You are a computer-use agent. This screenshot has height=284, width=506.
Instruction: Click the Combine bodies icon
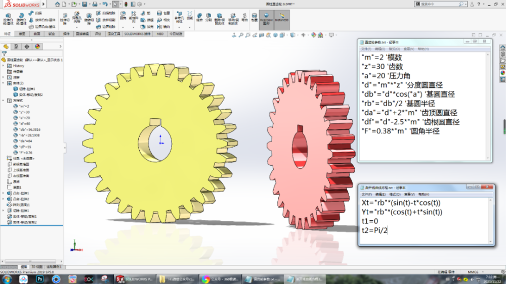coord(199,17)
